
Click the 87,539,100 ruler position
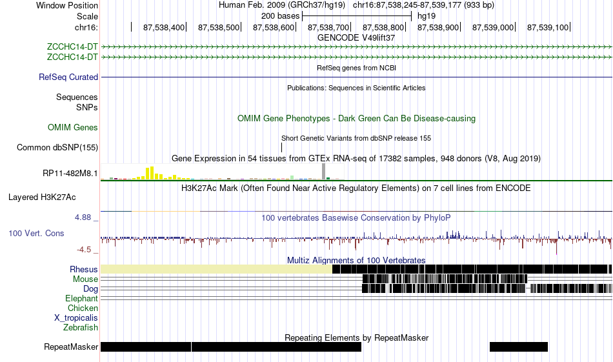548,27
